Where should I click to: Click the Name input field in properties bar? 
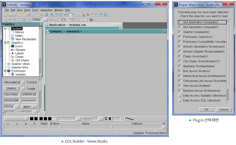pos(86,127)
